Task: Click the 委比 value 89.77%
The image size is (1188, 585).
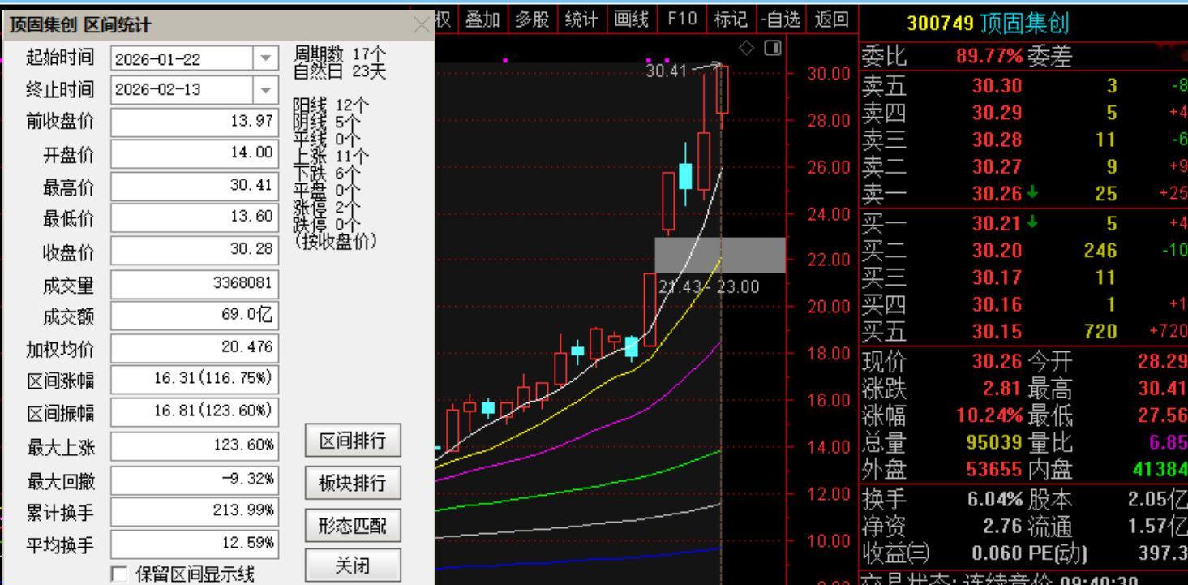Action: point(990,57)
